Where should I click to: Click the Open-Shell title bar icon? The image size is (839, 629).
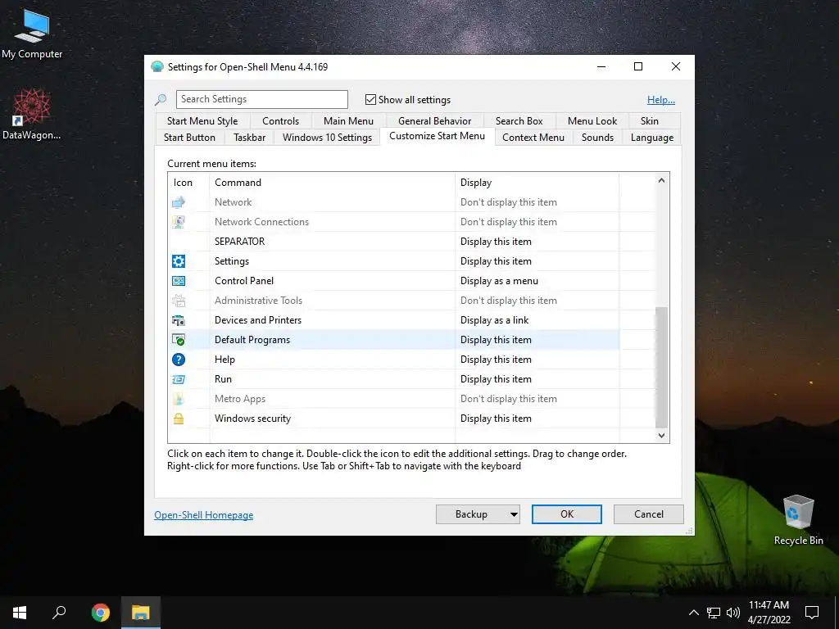coord(156,66)
